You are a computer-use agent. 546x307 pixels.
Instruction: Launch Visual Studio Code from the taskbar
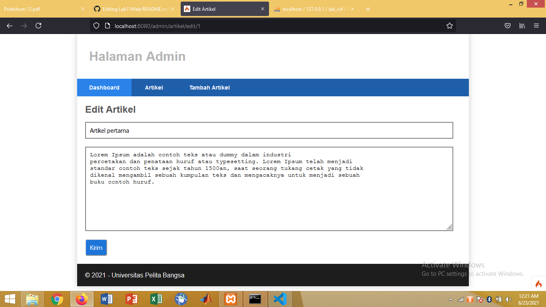coord(280,299)
